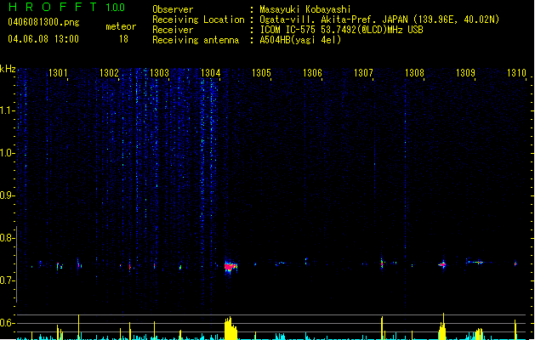Click the wide yellow power bar after 1304

pyautogui.click(x=231, y=328)
